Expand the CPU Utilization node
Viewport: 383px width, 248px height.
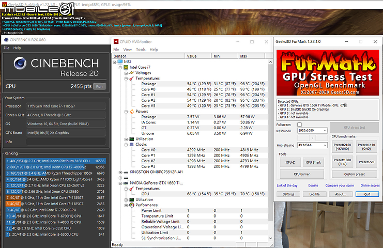(x=126, y=139)
